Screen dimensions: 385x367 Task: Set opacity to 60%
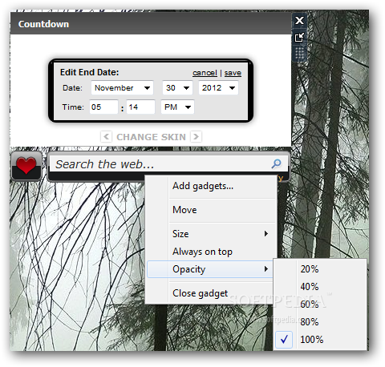[x=320, y=304]
